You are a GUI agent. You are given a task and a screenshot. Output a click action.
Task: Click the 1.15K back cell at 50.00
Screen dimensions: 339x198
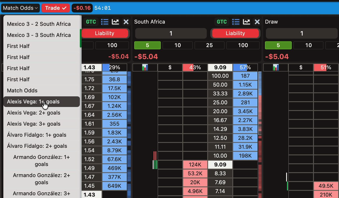coord(245,85)
